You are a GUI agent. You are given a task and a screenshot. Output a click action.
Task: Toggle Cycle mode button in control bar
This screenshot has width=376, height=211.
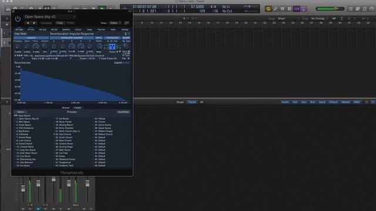[268, 9]
